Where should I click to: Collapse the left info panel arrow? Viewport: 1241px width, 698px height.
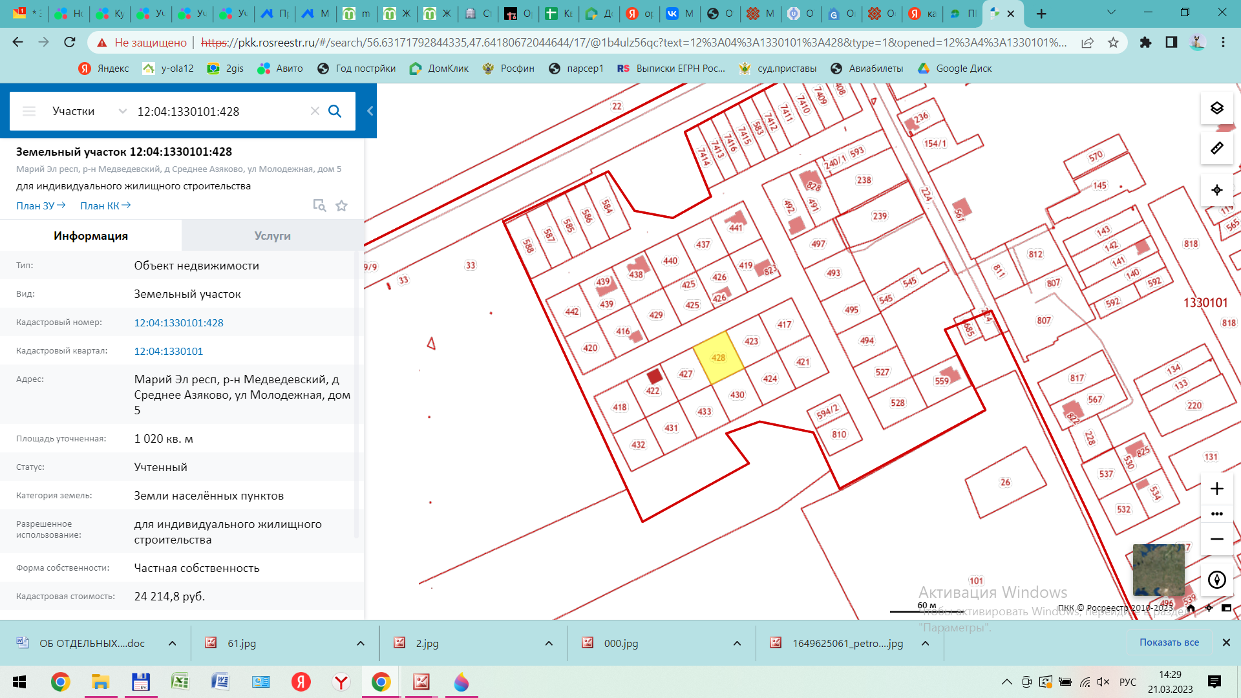[x=370, y=111]
